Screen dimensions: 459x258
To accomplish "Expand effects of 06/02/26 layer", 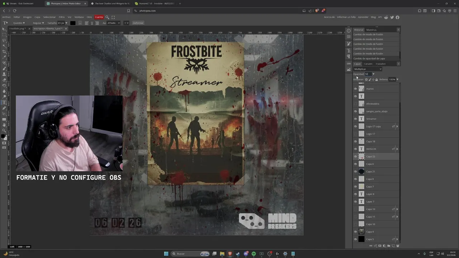I will 397,149.
